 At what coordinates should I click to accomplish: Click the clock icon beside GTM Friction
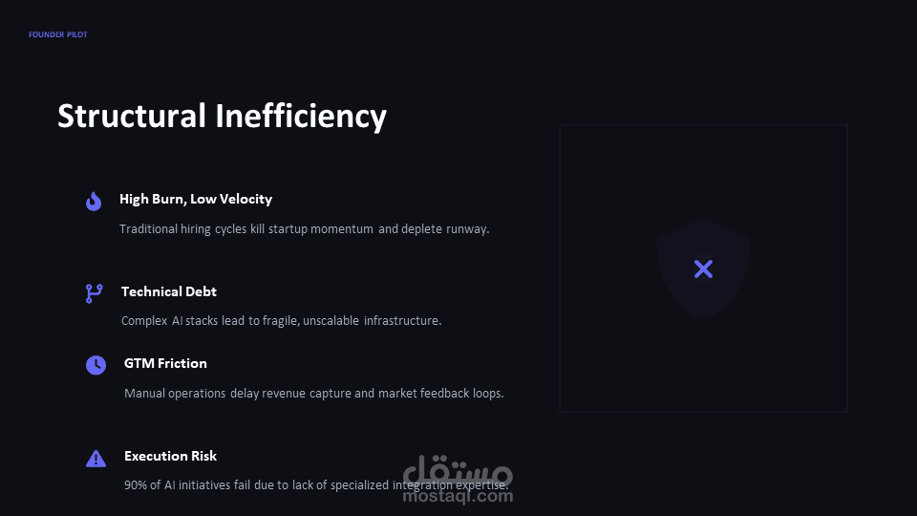(x=96, y=365)
